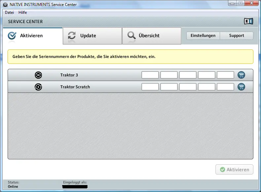The width and height of the screenshot is (261, 192).
Task: Switch to the Aktivieren tab
Action: click(32, 36)
